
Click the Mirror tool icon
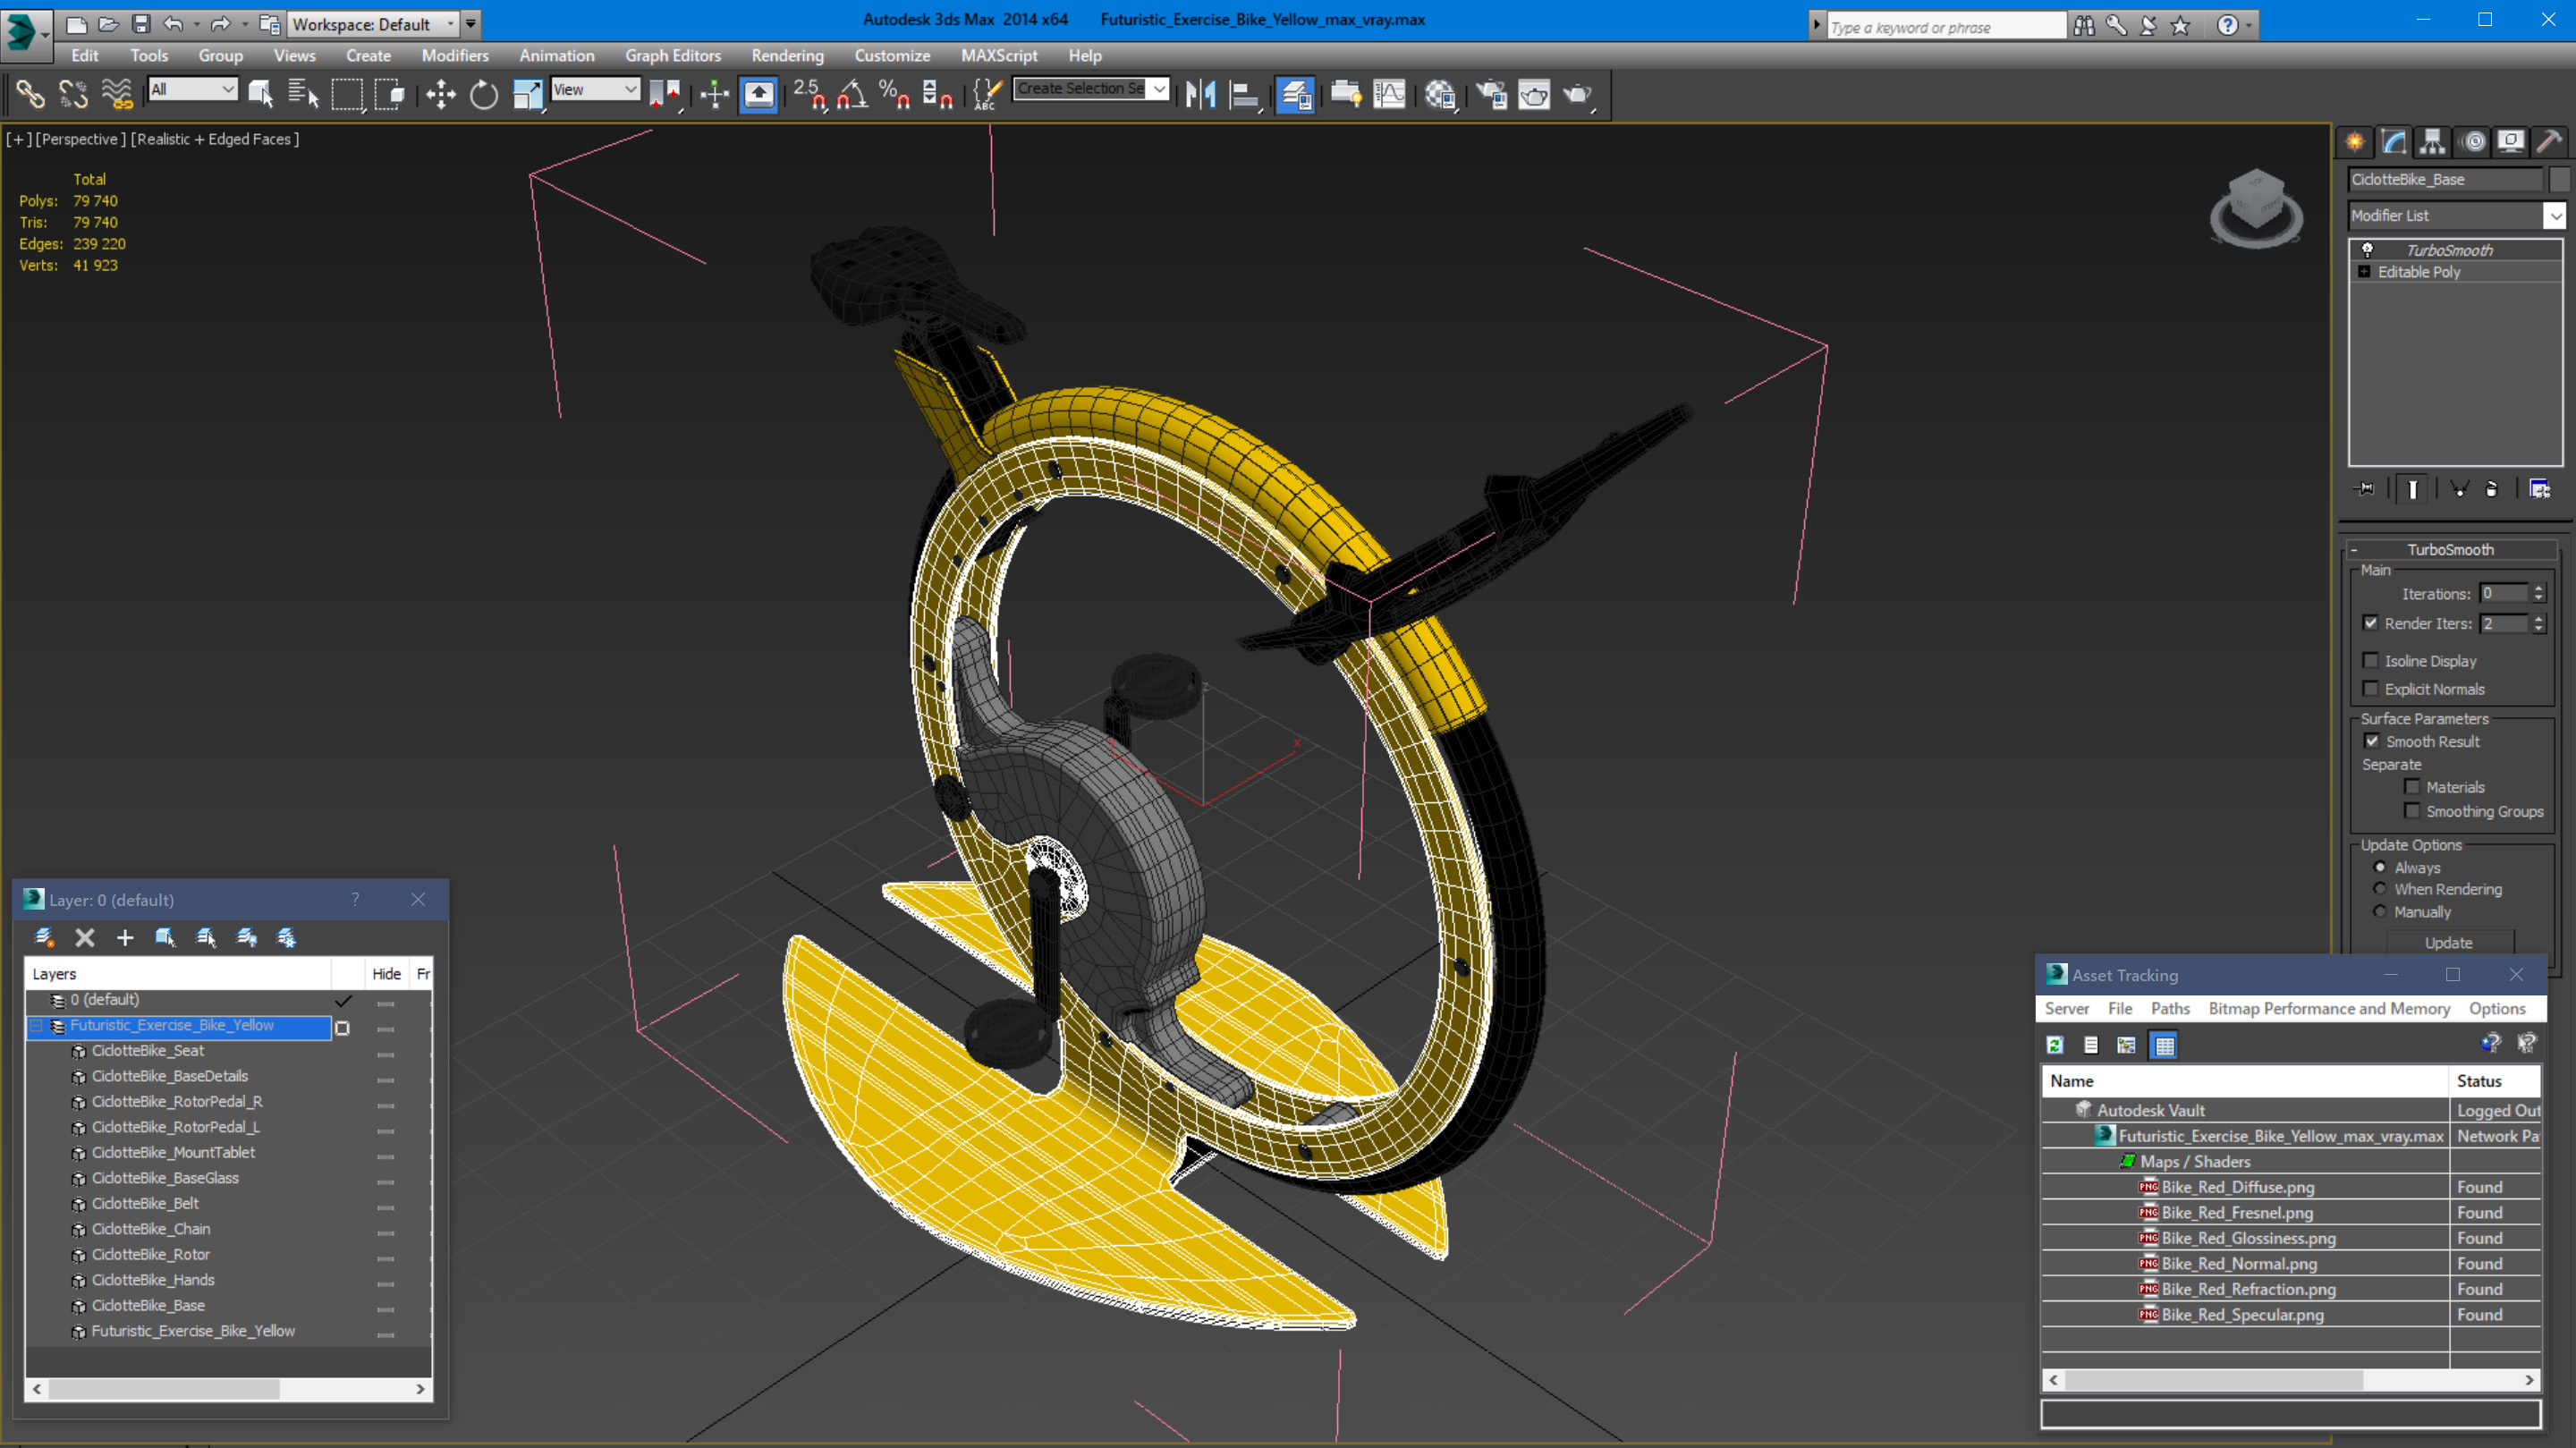tap(1200, 94)
